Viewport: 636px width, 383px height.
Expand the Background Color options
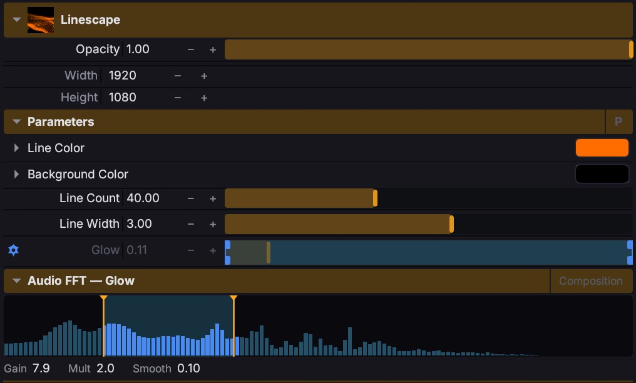pos(16,174)
